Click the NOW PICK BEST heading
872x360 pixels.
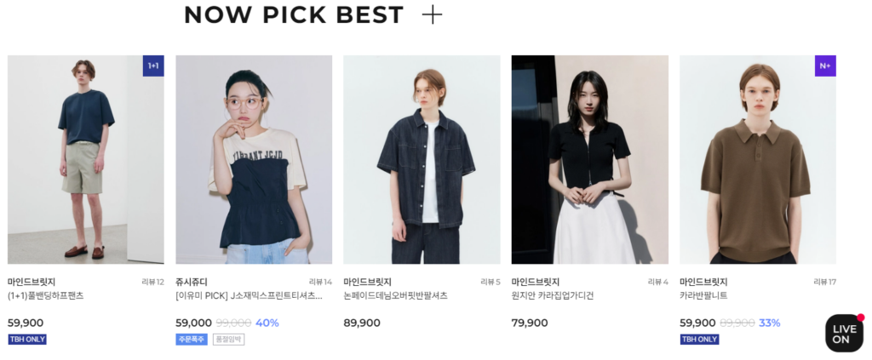point(294,15)
